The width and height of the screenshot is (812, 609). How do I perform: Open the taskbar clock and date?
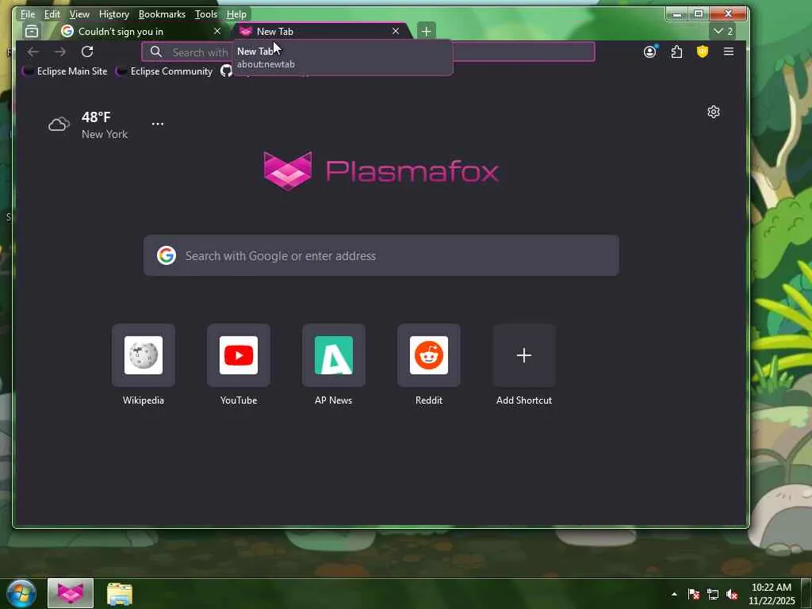click(x=772, y=594)
